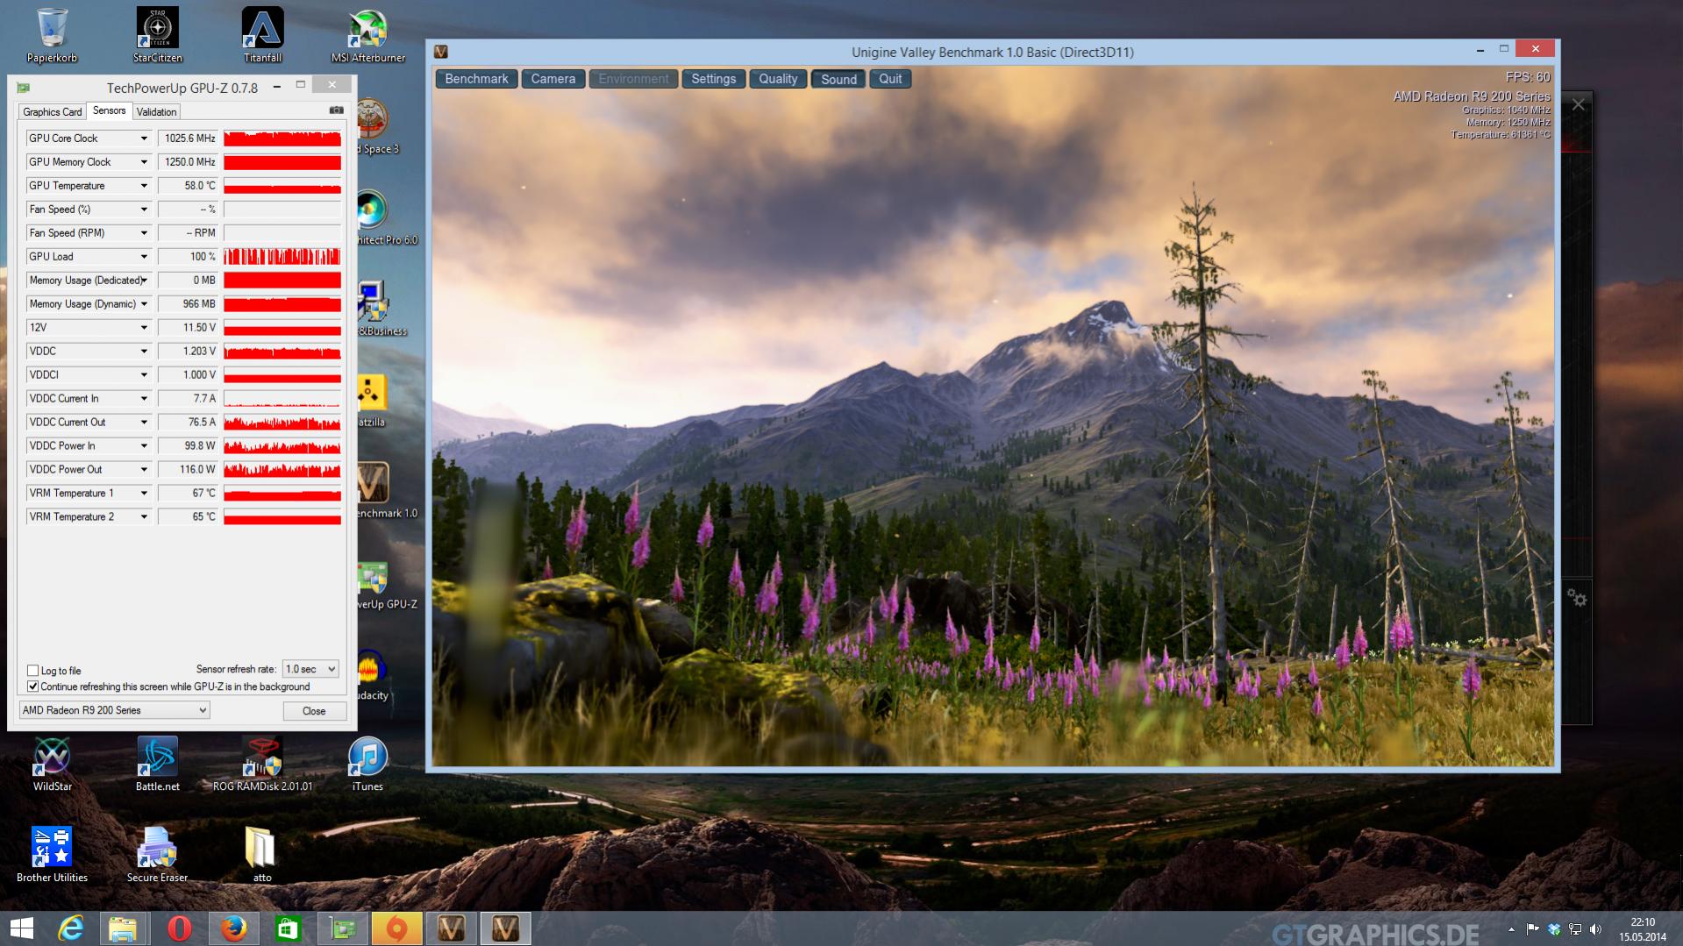Enable the Log to file checkbox
The image size is (1683, 946).
tap(33, 671)
